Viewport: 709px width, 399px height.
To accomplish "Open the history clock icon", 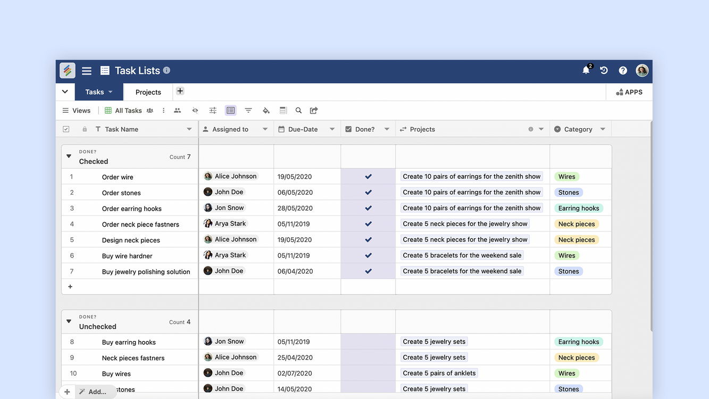I will pyautogui.click(x=604, y=70).
